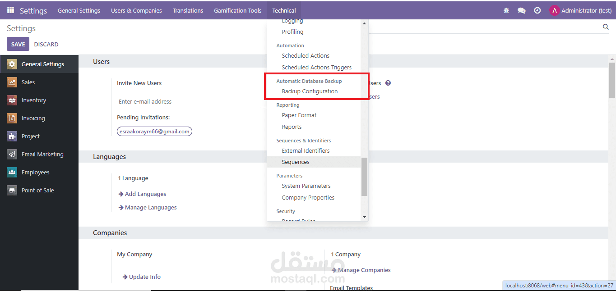This screenshot has width=616, height=291.
Task: Click the pending invitation esraakoraym66@gmail.com tag
Action: [154, 132]
